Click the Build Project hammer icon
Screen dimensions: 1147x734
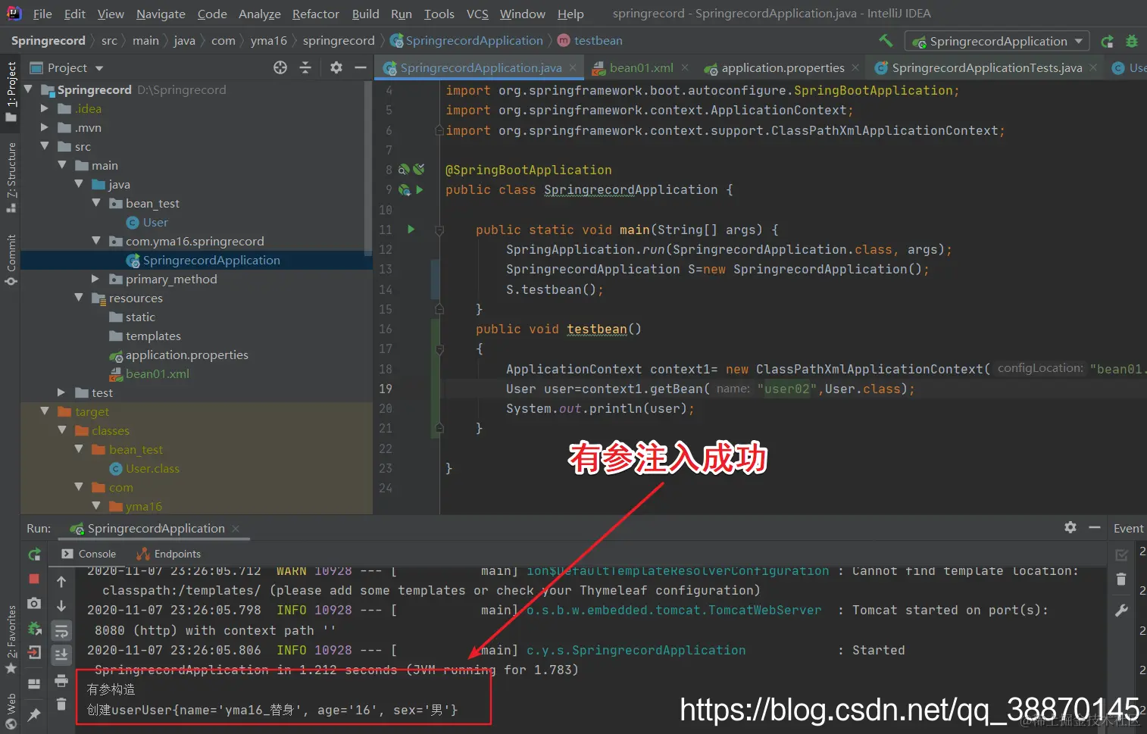pyautogui.click(x=886, y=41)
